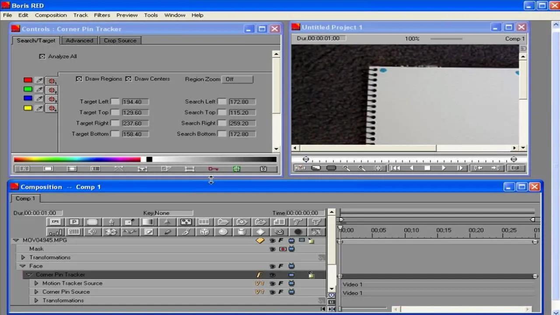
Task: Click the lock icon on the Corner Pin Tracker row
Action: [x=311, y=275]
